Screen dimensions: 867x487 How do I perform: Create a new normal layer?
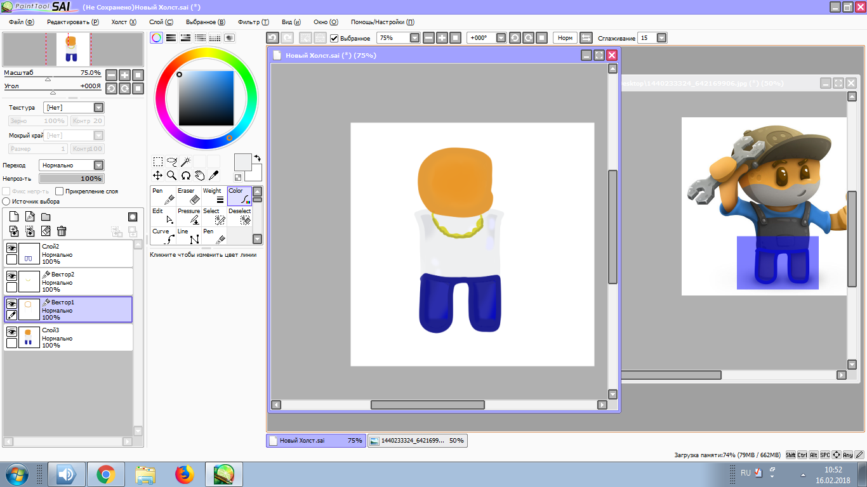pos(14,217)
